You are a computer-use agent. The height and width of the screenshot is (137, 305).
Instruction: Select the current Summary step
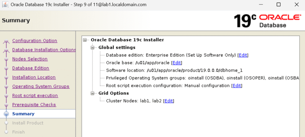(x=23, y=114)
